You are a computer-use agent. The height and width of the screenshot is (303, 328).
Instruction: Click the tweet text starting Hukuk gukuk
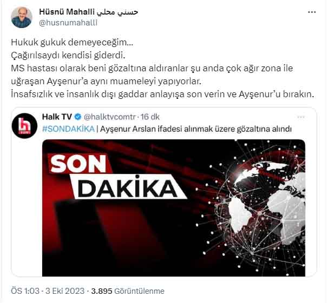162,68
